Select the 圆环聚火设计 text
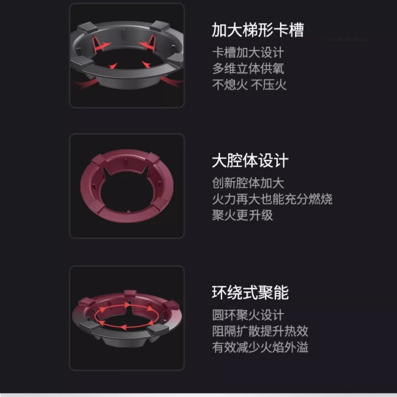The height and width of the screenshot is (397, 397). click(x=248, y=315)
